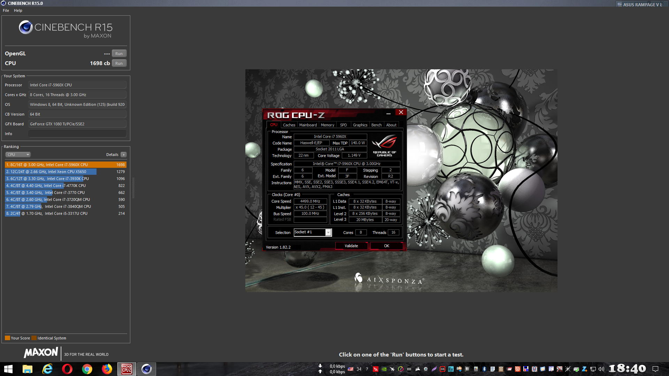Open Sound Blaster SB tray icon
Image resolution: width=669 pixels, height=376 pixels.
443,369
